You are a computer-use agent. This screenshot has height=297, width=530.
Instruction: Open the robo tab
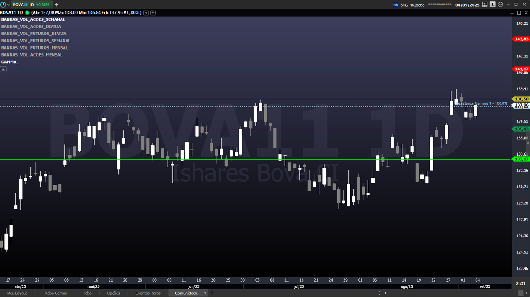(87, 293)
